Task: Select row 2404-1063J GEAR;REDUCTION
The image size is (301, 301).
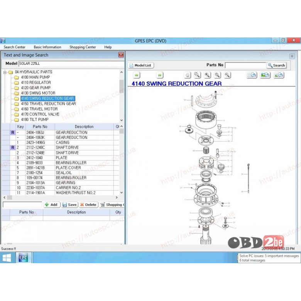Action: pos(61,132)
